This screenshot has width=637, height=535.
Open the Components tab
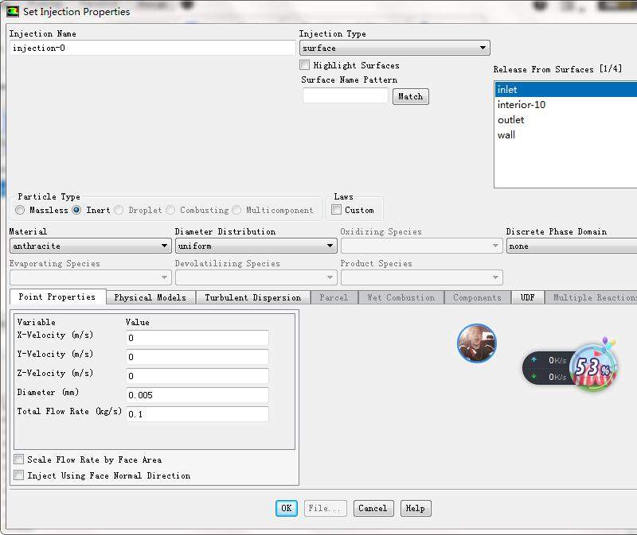tap(477, 297)
